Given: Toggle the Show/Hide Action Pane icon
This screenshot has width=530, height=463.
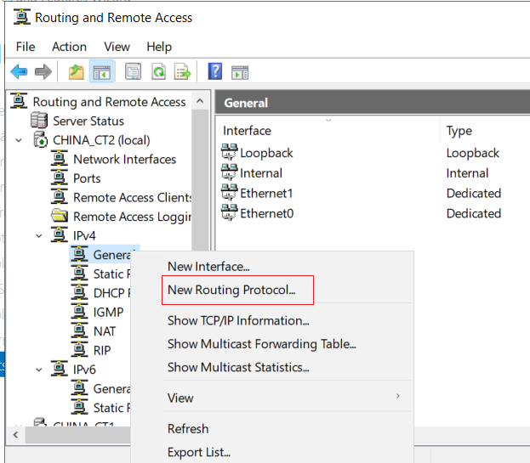Looking at the screenshot, I should point(240,72).
